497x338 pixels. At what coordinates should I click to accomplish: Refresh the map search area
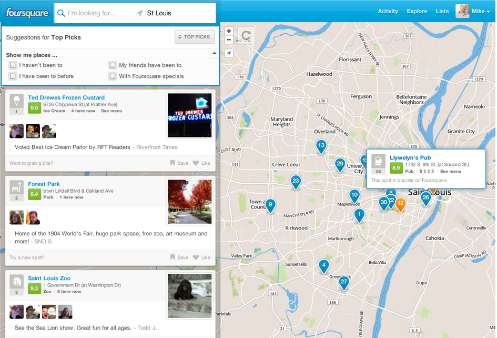click(246, 35)
